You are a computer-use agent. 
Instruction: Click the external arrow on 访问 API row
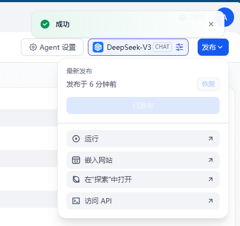click(211, 201)
